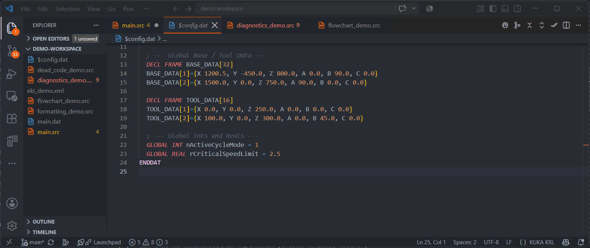Open the Manage gear icon
This screenshot has width=590, height=248.
(12, 226)
